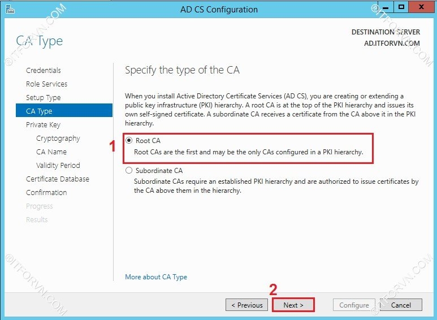Click the window icon in title bar
The height and width of the screenshot is (320, 437).
(x=10, y=10)
